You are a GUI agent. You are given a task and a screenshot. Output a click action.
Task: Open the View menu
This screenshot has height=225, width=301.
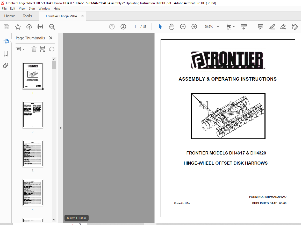click(22, 9)
